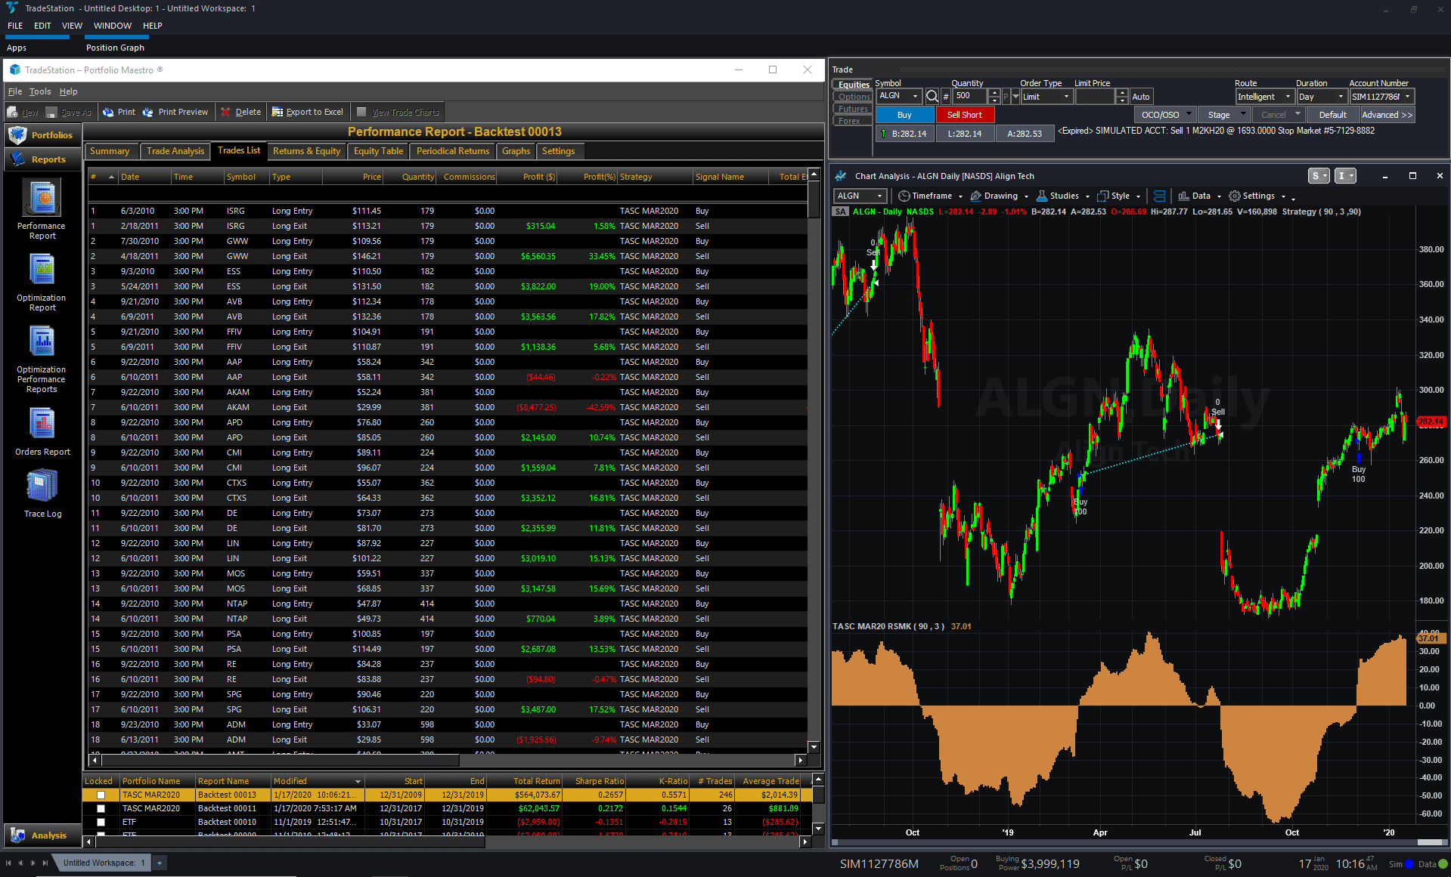
Task: Switch to the Periodical Returns tab
Action: tap(453, 151)
